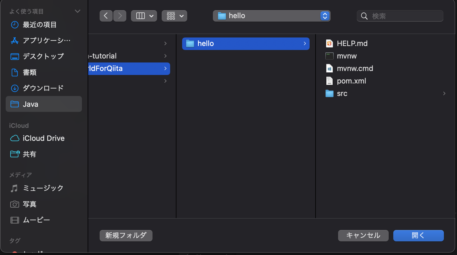Expand the src folder chevron
This screenshot has width=457, height=255.
click(x=444, y=93)
